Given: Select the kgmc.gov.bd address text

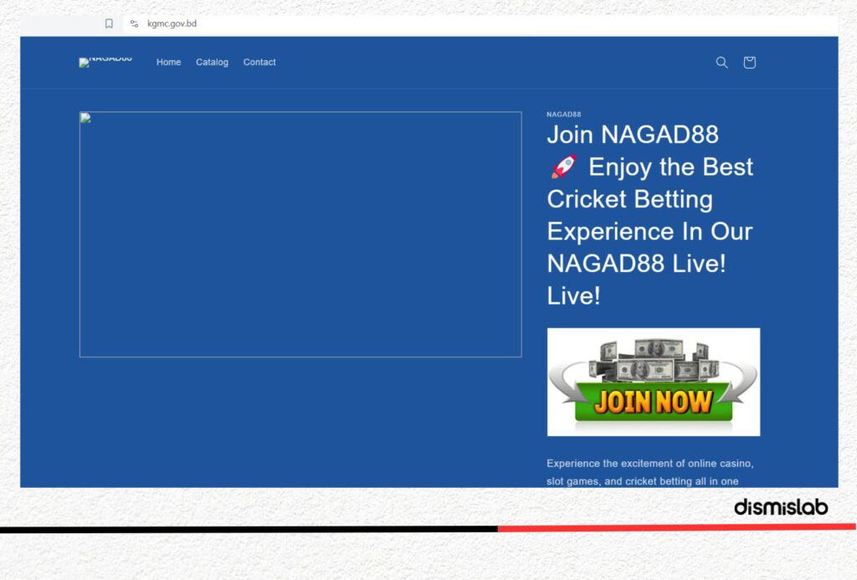Looking at the screenshot, I should [172, 23].
